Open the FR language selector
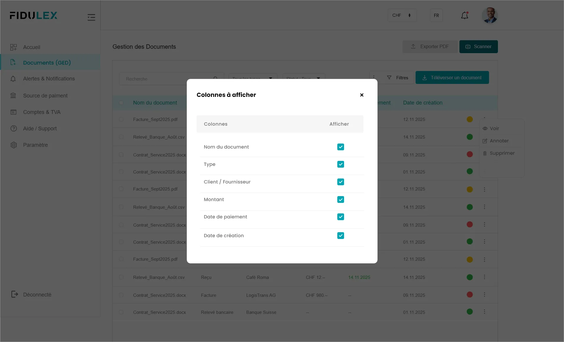 click(x=436, y=15)
